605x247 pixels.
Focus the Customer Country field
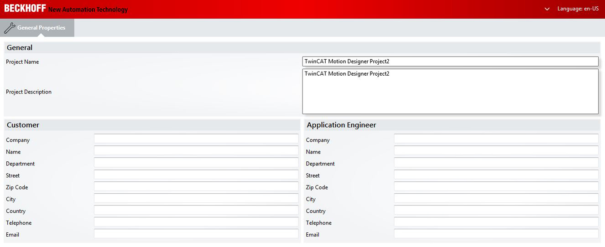click(x=196, y=210)
